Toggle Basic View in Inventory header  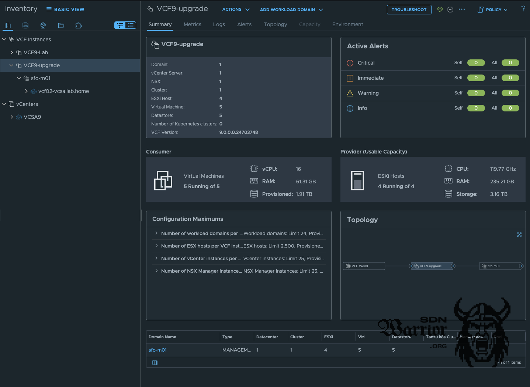[65, 9]
